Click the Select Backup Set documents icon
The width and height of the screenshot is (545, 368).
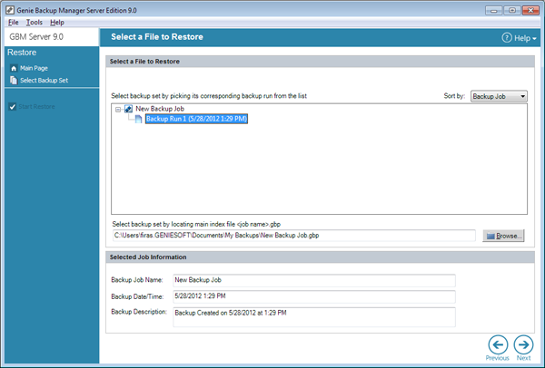pyautogui.click(x=14, y=80)
